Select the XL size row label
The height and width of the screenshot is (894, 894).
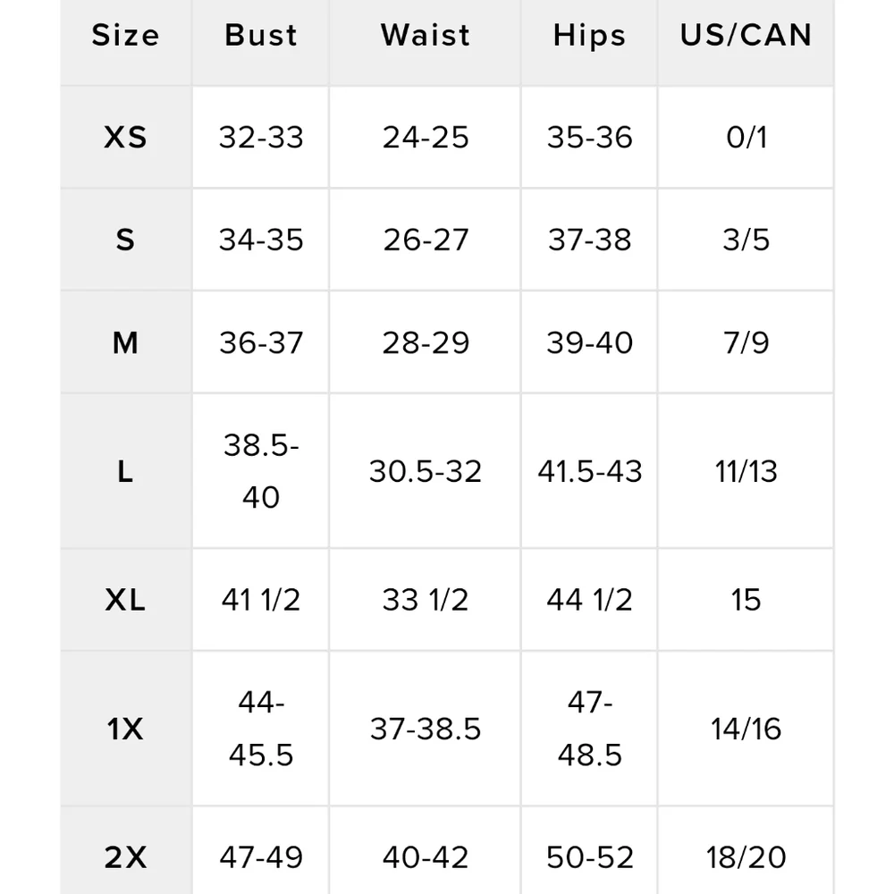pyautogui.click(x=125, y=600)
